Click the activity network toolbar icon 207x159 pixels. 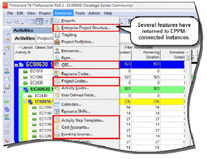tap(47, 22)
